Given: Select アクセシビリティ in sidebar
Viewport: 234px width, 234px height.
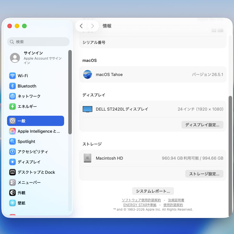Looking at the screenshot, I should pos(33,152).
